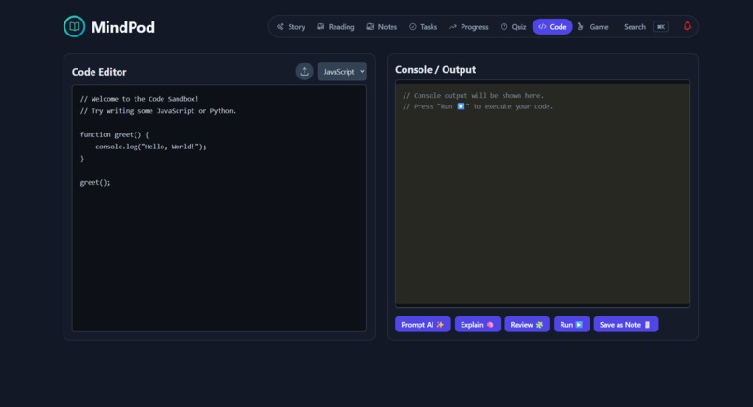This screenshot has width=753, height=407.
Task: Click the '// Try writing some JavaScript or Python.' comment
Action: 158,111
